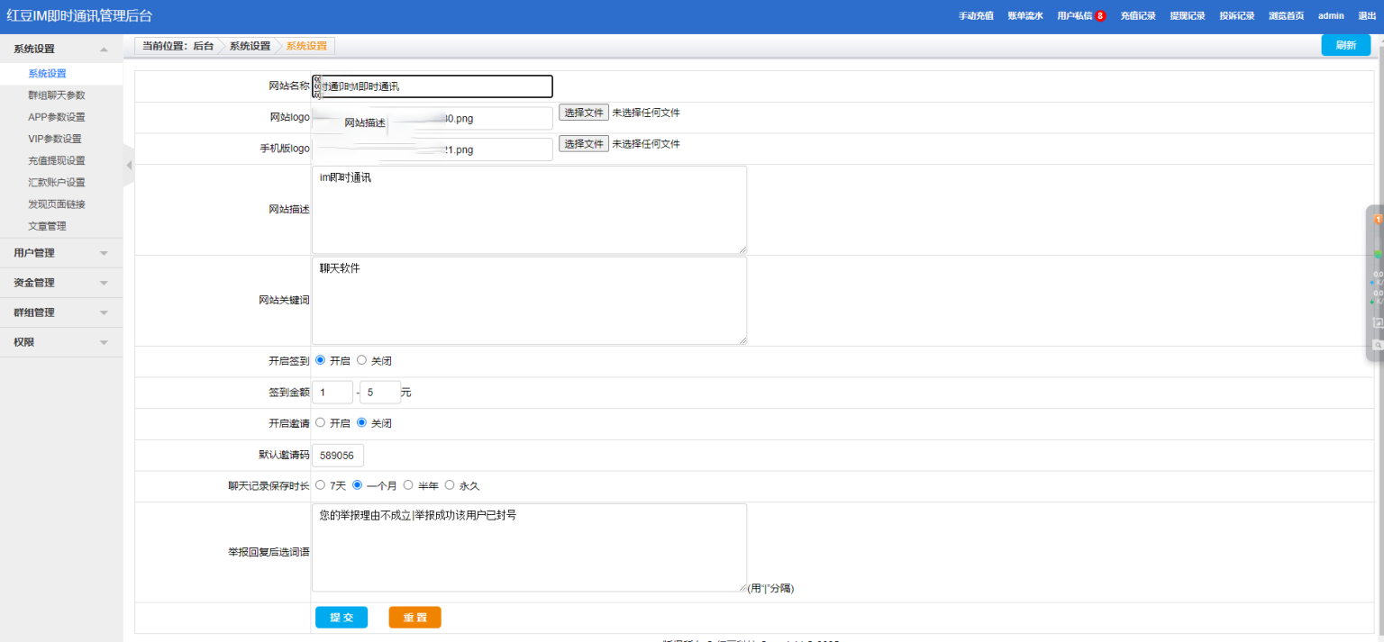
Task: Choose 7天 chat record retention
Action: [x=321, y=485]
